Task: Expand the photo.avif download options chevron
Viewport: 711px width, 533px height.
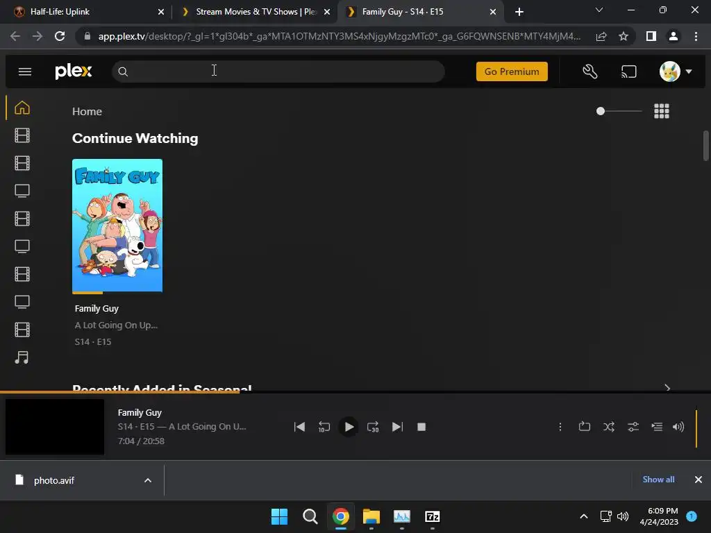Action: 148,480
